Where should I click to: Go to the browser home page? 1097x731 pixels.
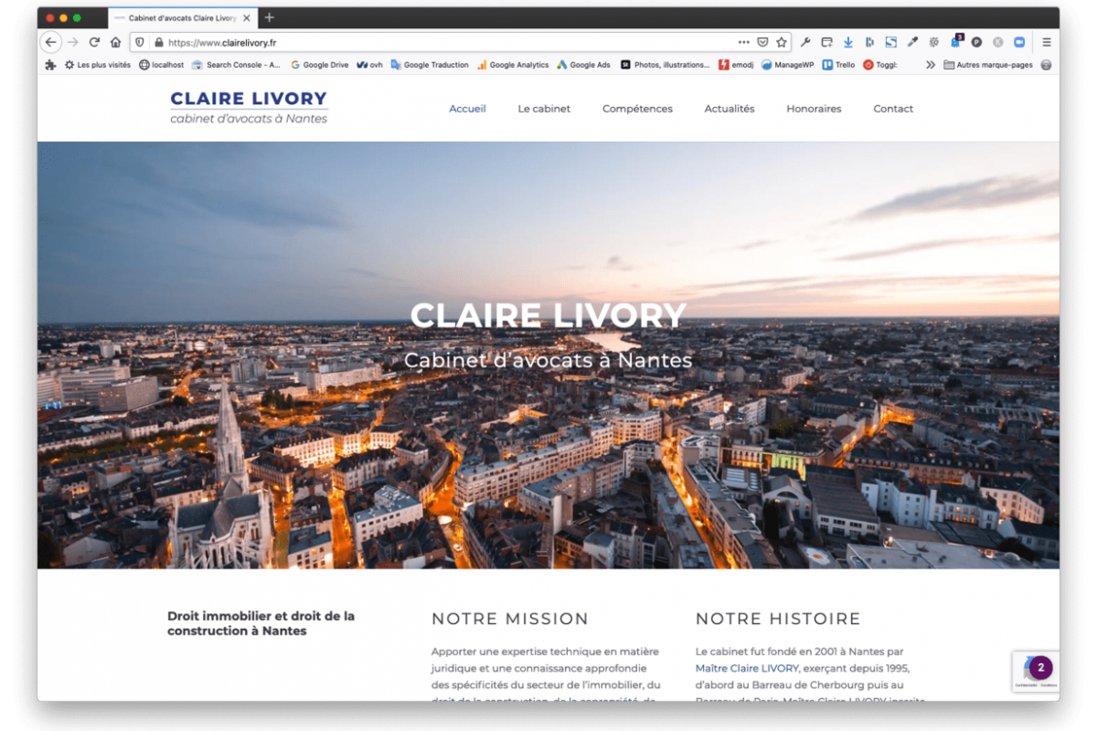coord(116,41)
